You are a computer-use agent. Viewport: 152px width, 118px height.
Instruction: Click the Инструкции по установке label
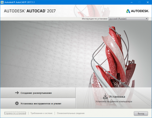pos(95,19)
